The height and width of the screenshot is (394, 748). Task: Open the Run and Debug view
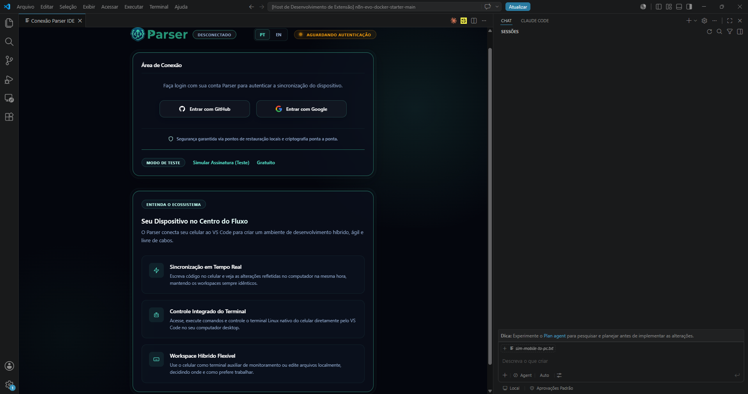[x=9, y=79]
